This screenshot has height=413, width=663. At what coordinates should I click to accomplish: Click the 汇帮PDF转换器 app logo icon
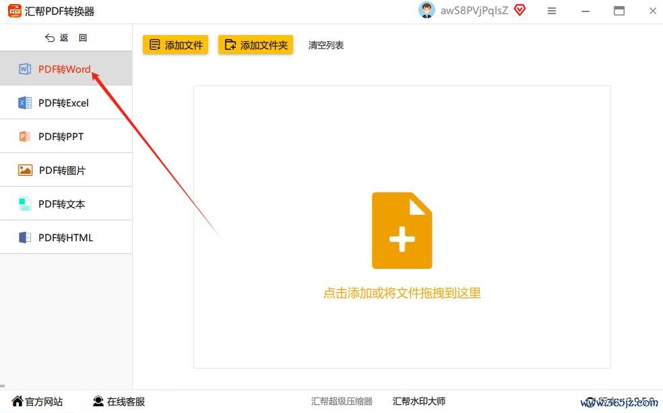tap(15, 11)
